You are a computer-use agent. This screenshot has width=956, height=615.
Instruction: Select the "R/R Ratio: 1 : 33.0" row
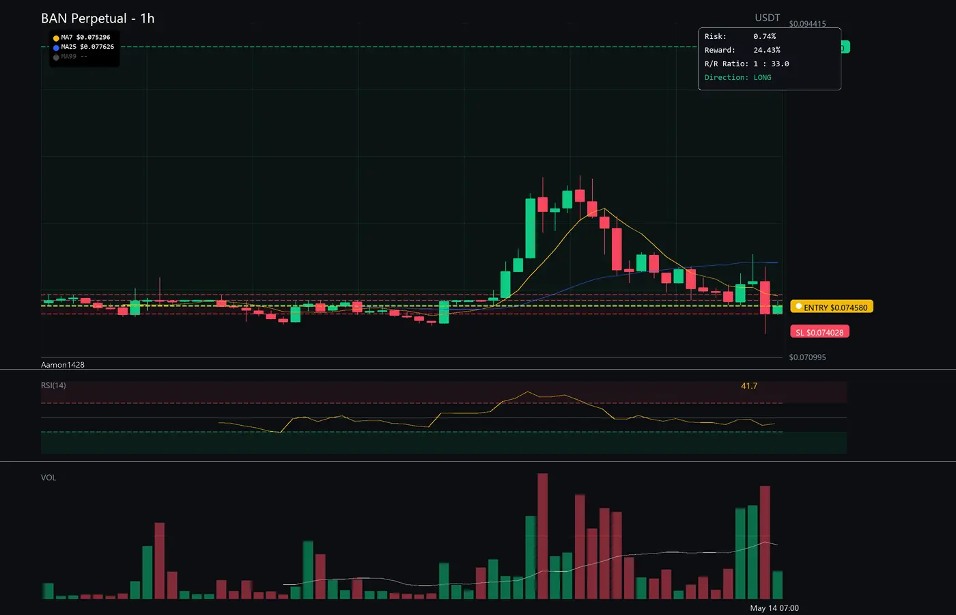pos(746,64)
